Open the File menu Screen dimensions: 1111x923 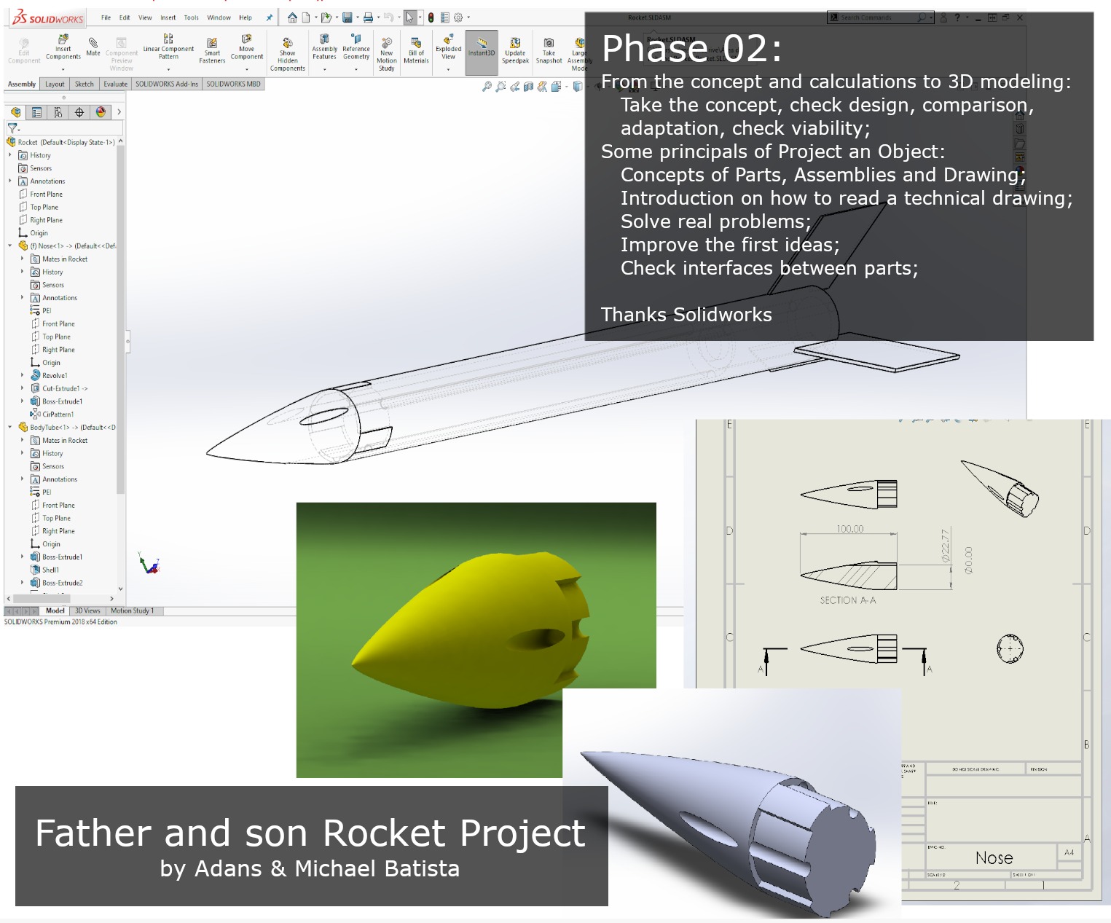click(106, 17)
